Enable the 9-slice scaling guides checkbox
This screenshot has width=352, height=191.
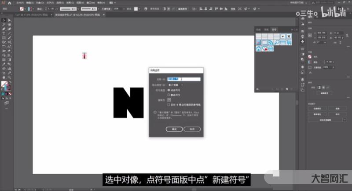(169, 105)
